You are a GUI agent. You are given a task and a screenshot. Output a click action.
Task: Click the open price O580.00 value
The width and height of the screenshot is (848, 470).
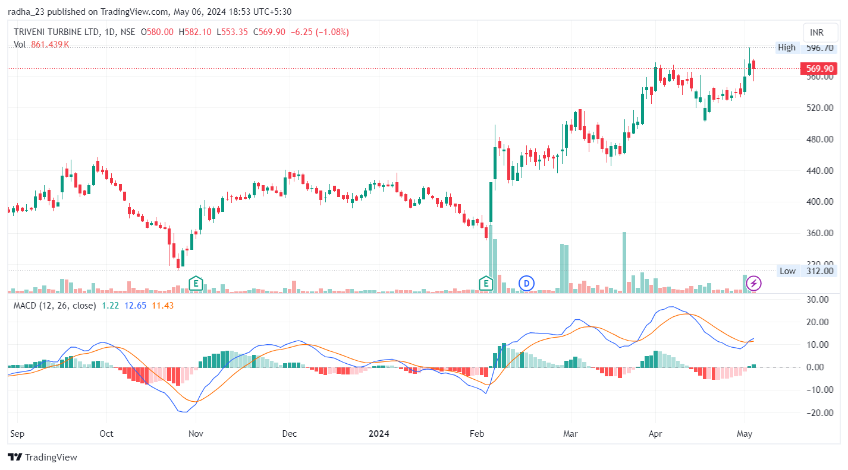tap(157, 32)
